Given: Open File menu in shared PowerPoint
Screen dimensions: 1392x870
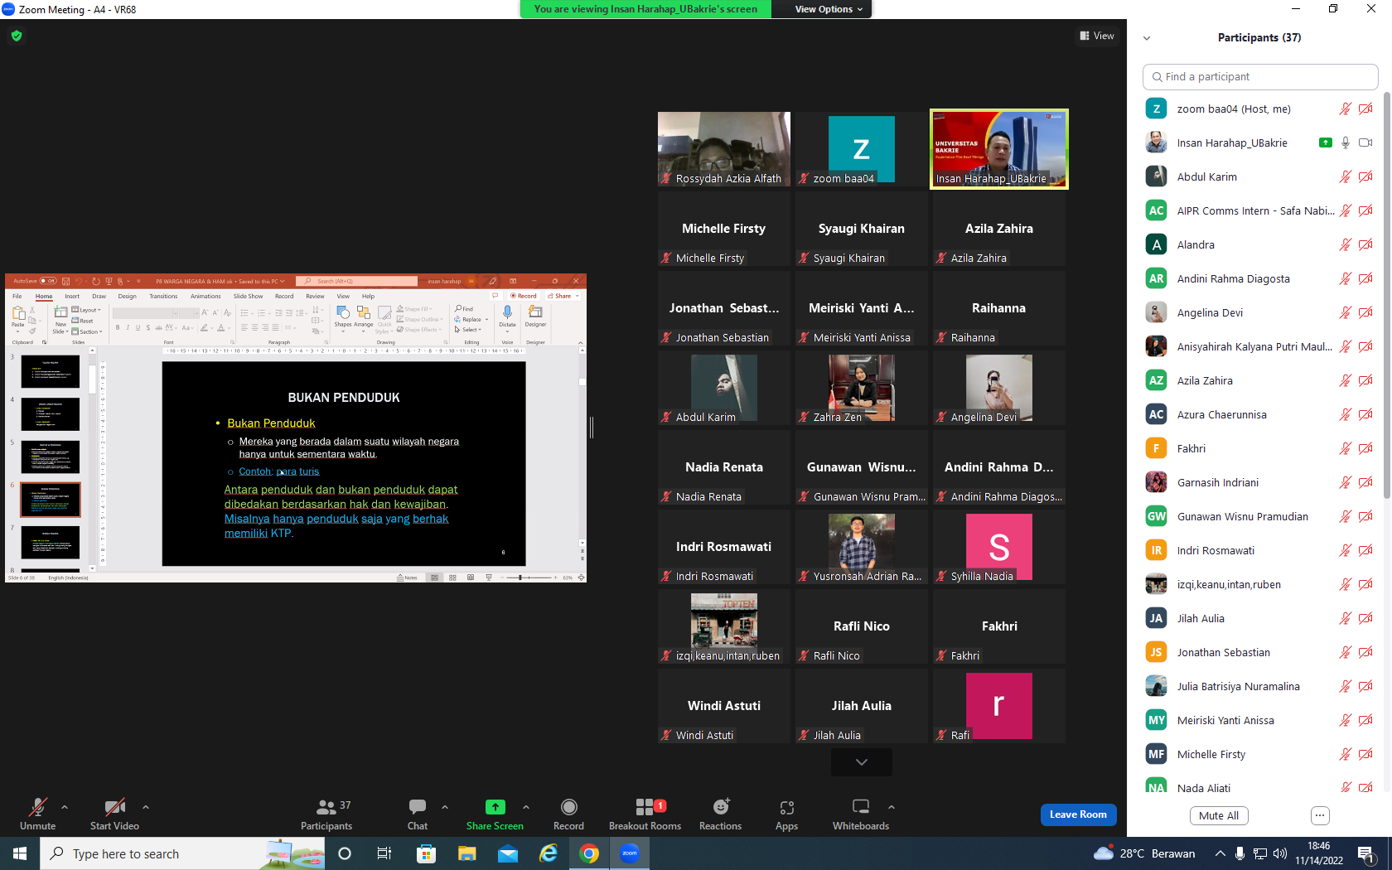Looking at the screenshot, I should coord(17,296).
